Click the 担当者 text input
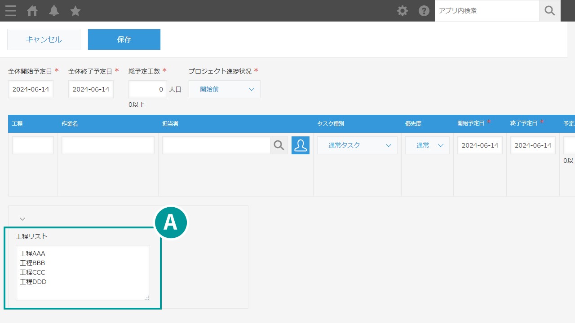Screen dimensions: 575x323 (216, 145)
